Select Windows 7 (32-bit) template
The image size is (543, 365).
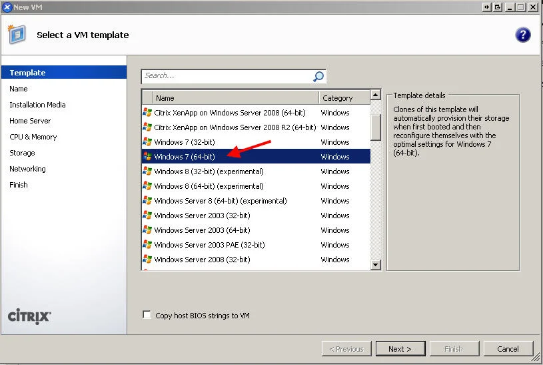[256, 142]
